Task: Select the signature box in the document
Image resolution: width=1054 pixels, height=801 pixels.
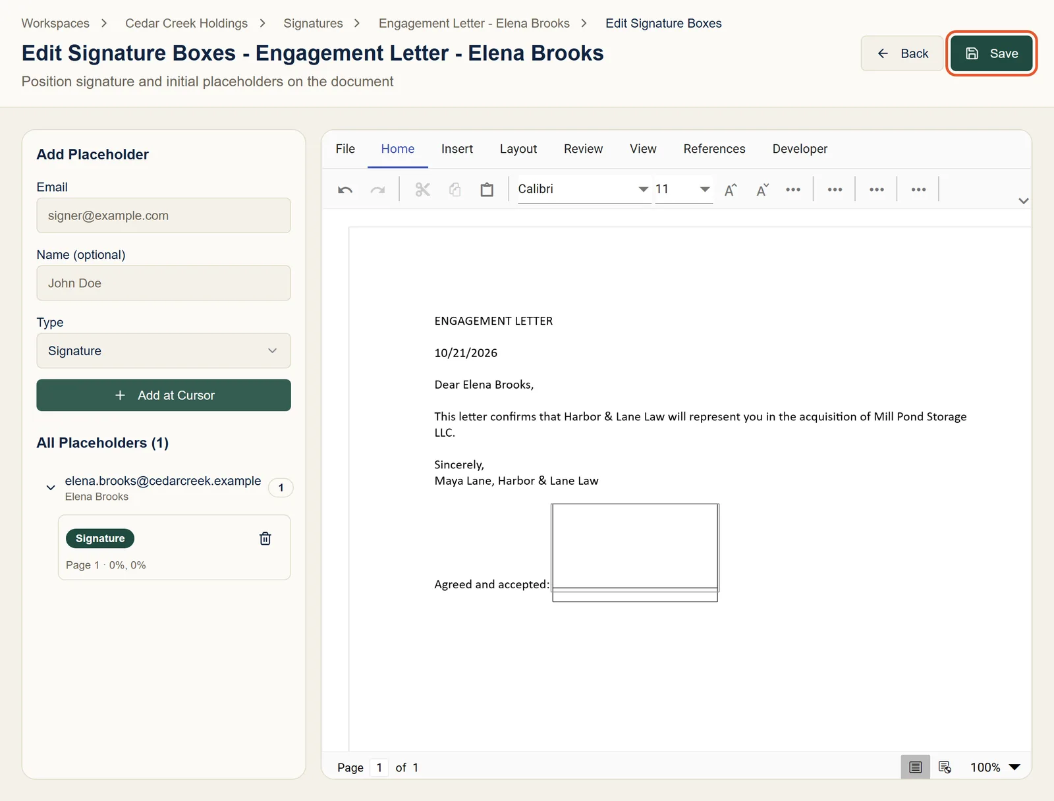Action: [635, 548]
